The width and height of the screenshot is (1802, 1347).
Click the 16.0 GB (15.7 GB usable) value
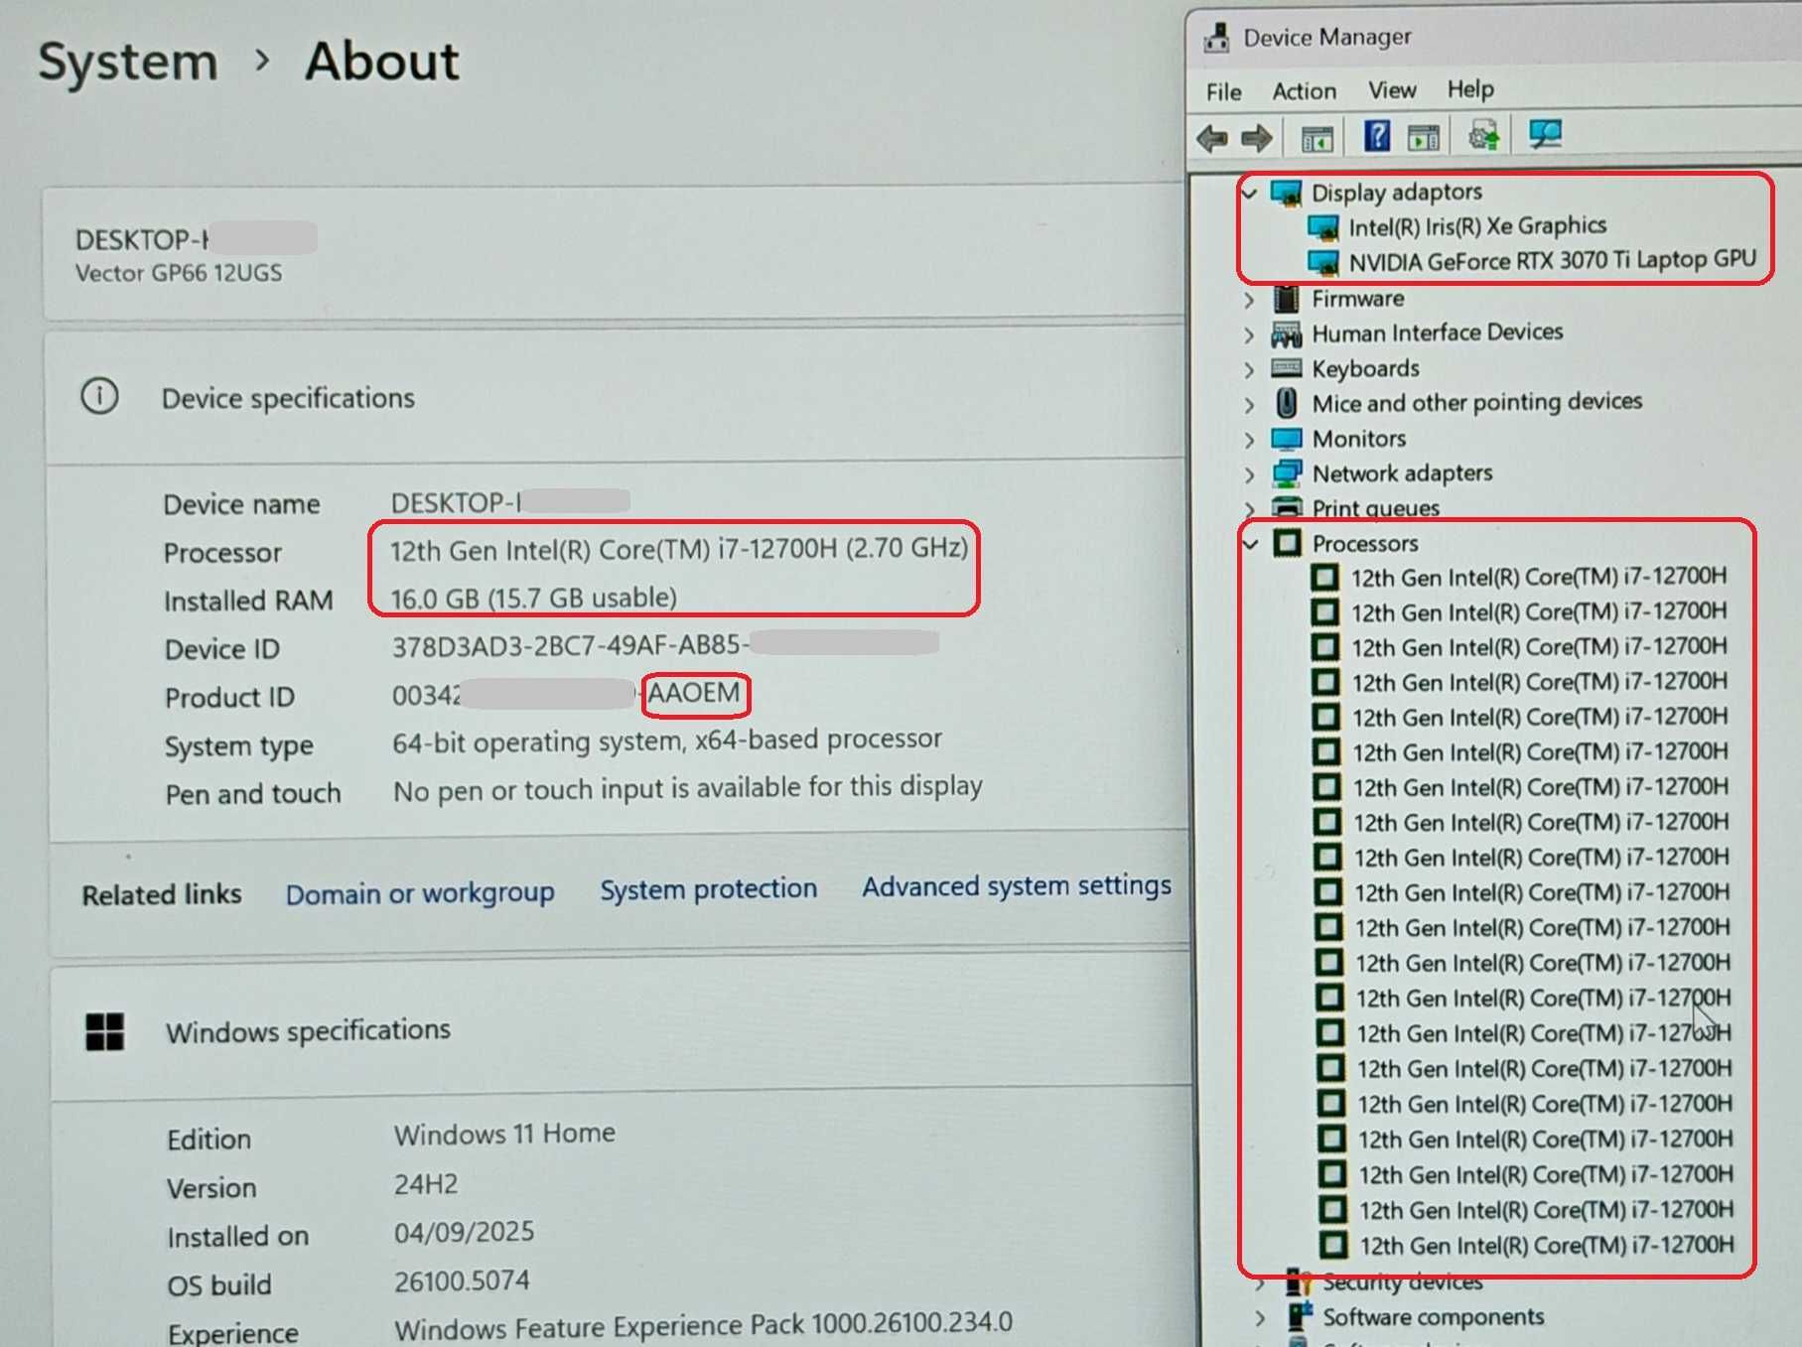click(533, 598)
